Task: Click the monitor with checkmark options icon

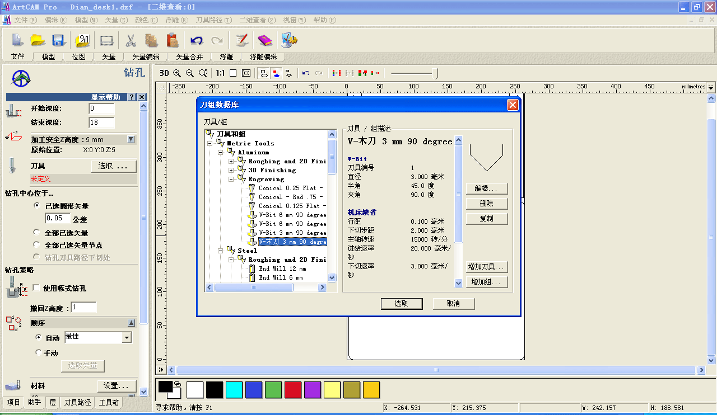Action: (289, 40)
